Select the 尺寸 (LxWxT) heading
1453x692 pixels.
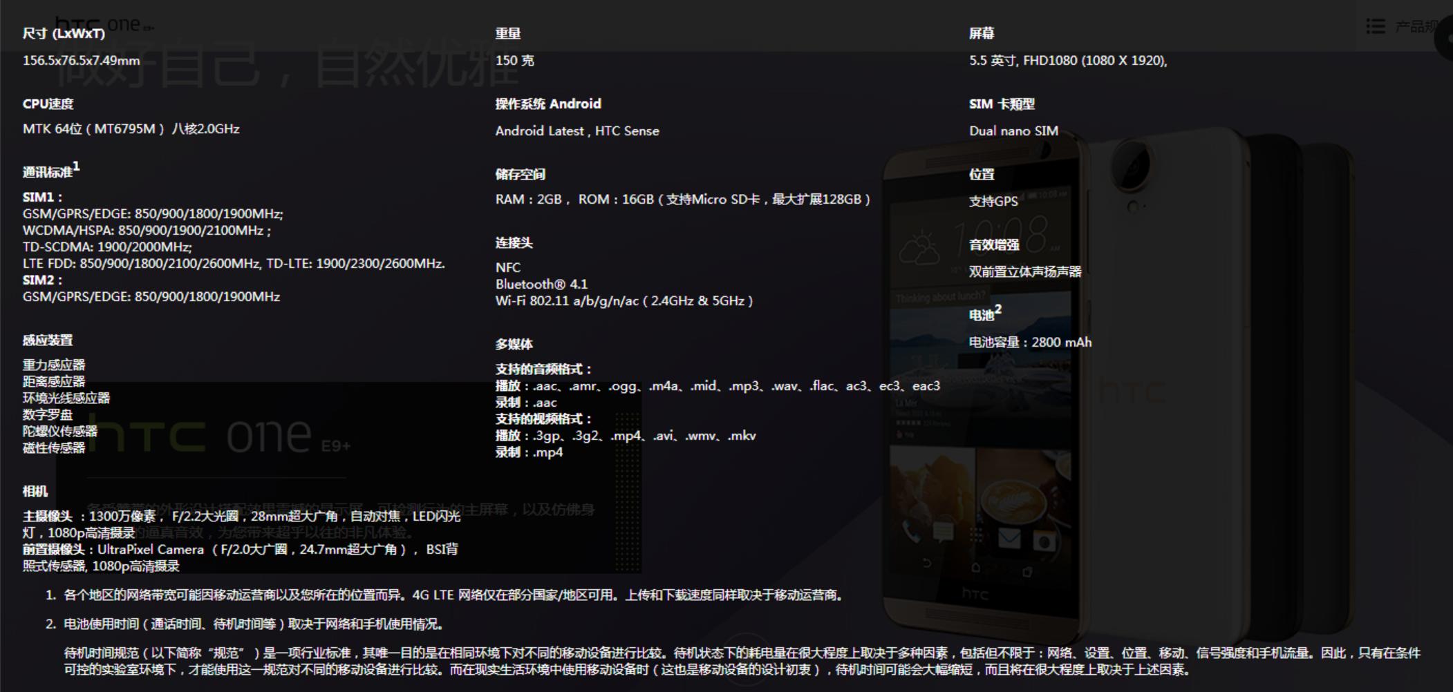pos(64,33)
